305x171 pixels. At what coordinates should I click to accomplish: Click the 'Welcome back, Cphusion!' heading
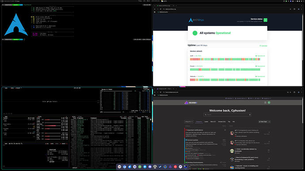(227, 111)
